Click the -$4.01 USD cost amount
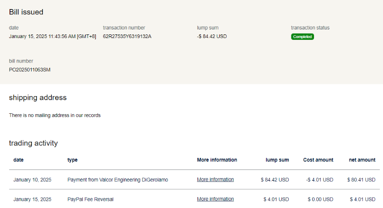383x208 pixels. 319,179
